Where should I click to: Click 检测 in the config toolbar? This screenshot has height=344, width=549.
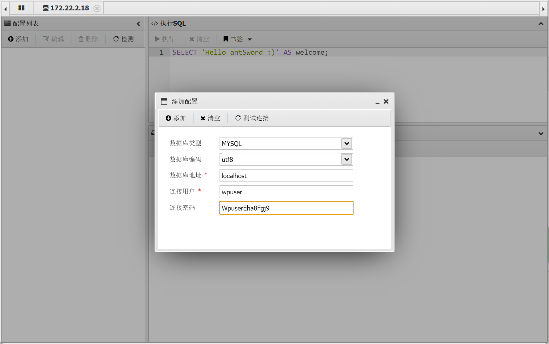click(x=123, y=39)
